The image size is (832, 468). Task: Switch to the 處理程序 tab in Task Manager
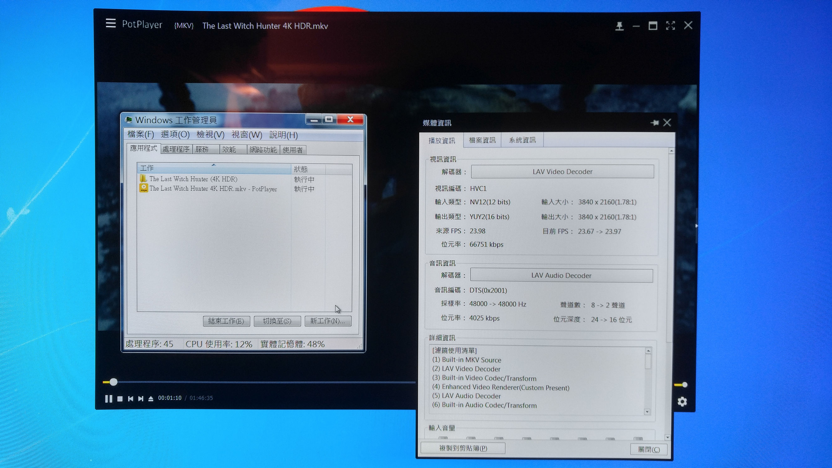[176, 149]
